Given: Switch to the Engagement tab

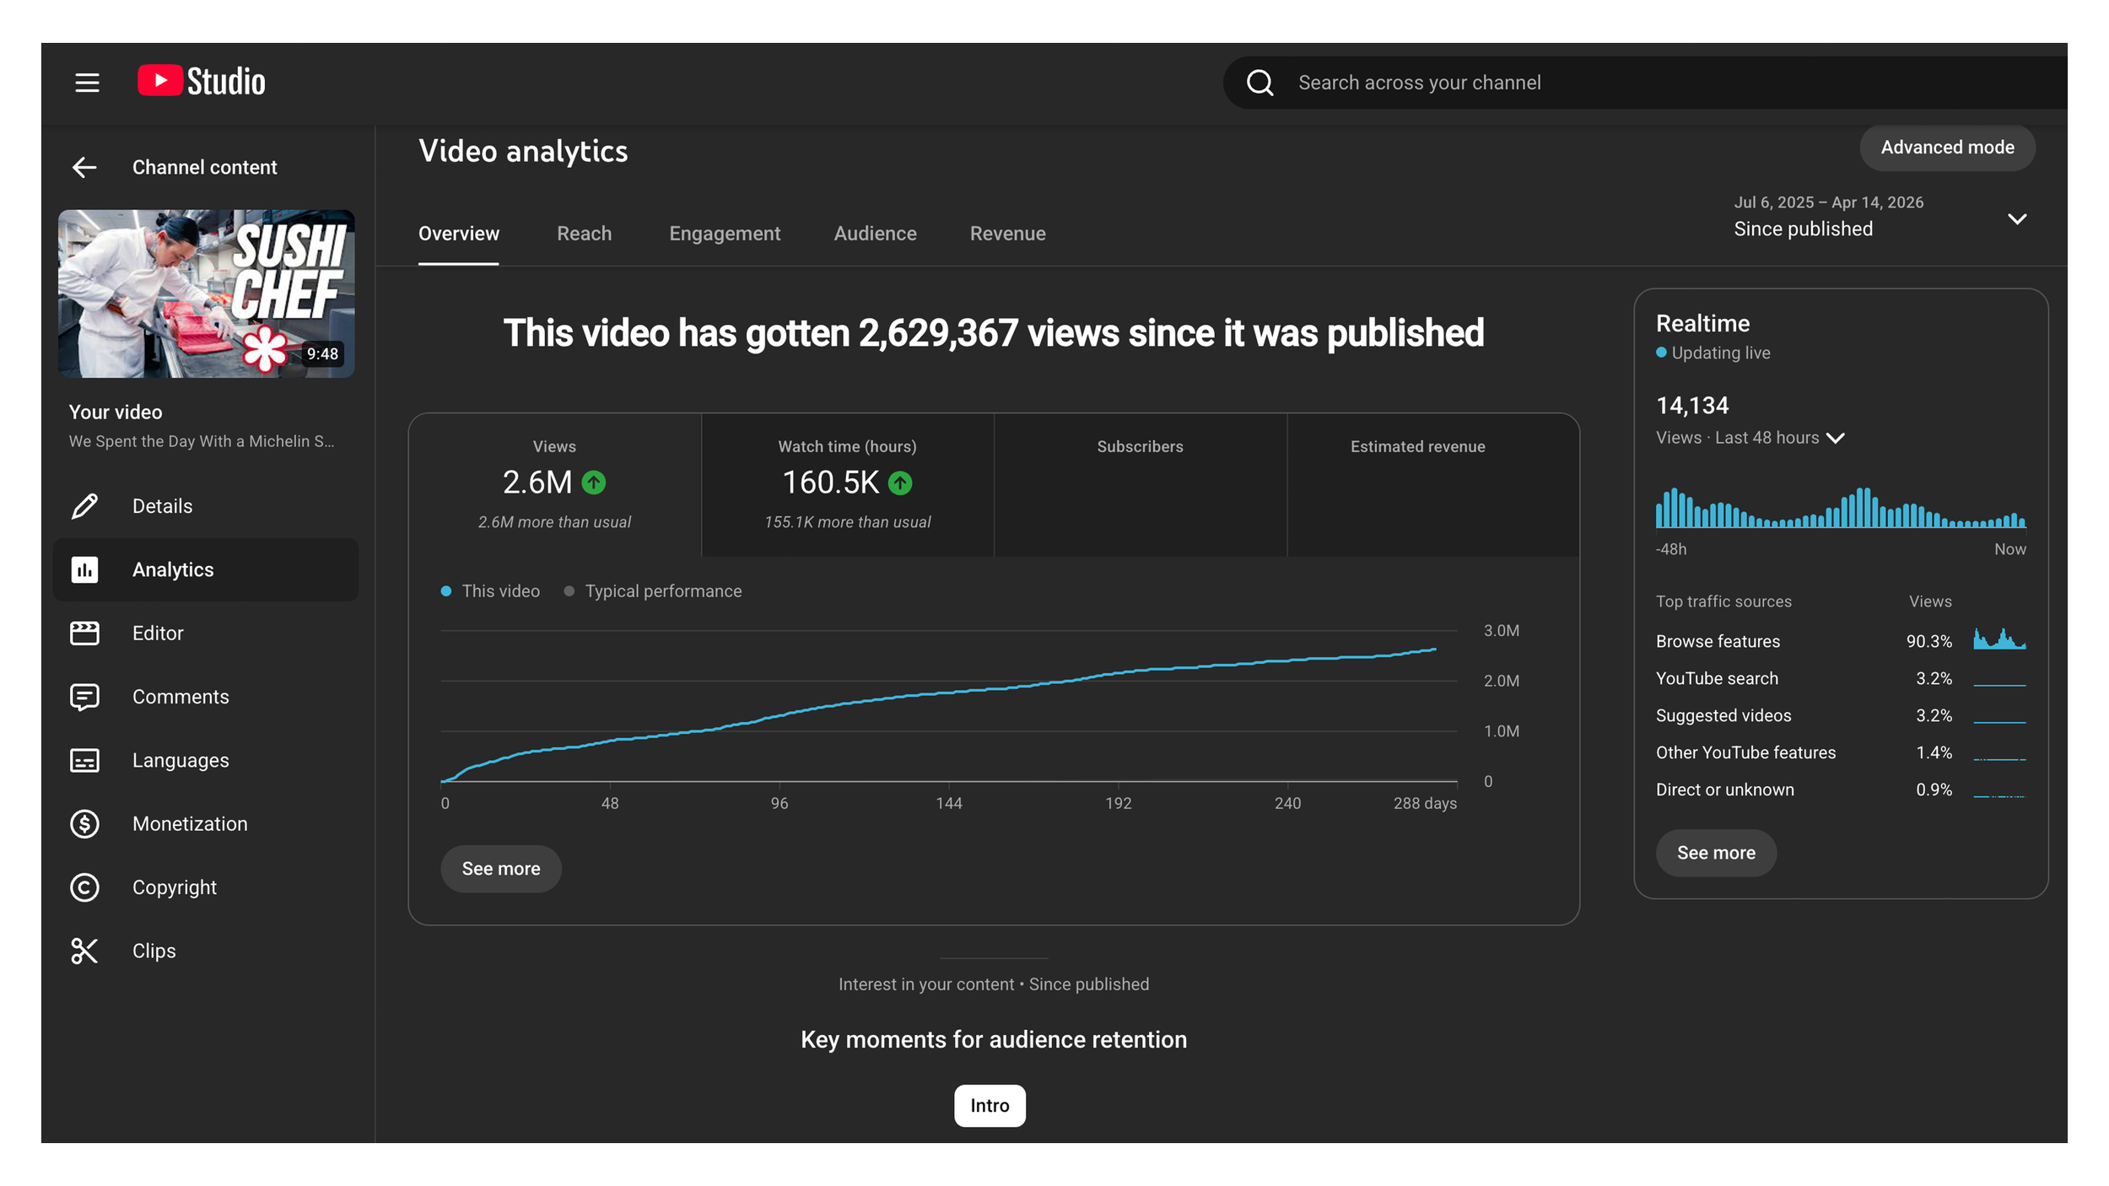Looking at the screenshot, I should pyautogui.click(x=724, y=234).
